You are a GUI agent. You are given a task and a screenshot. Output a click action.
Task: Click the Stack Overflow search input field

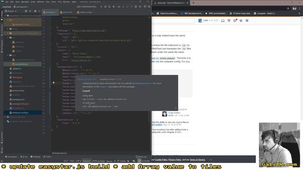173,20
